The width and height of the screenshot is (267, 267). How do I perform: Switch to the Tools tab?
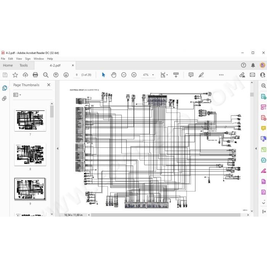pos(24,65)
